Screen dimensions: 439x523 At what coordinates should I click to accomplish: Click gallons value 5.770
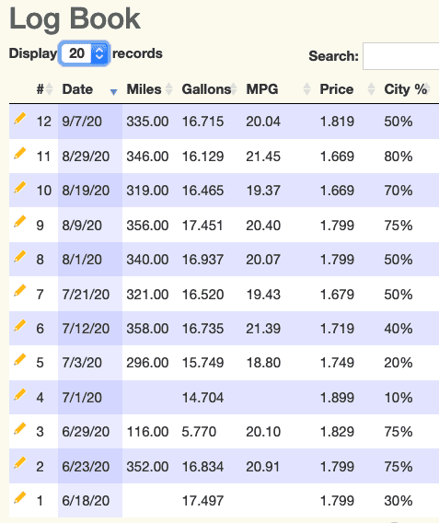pos(199,432)
